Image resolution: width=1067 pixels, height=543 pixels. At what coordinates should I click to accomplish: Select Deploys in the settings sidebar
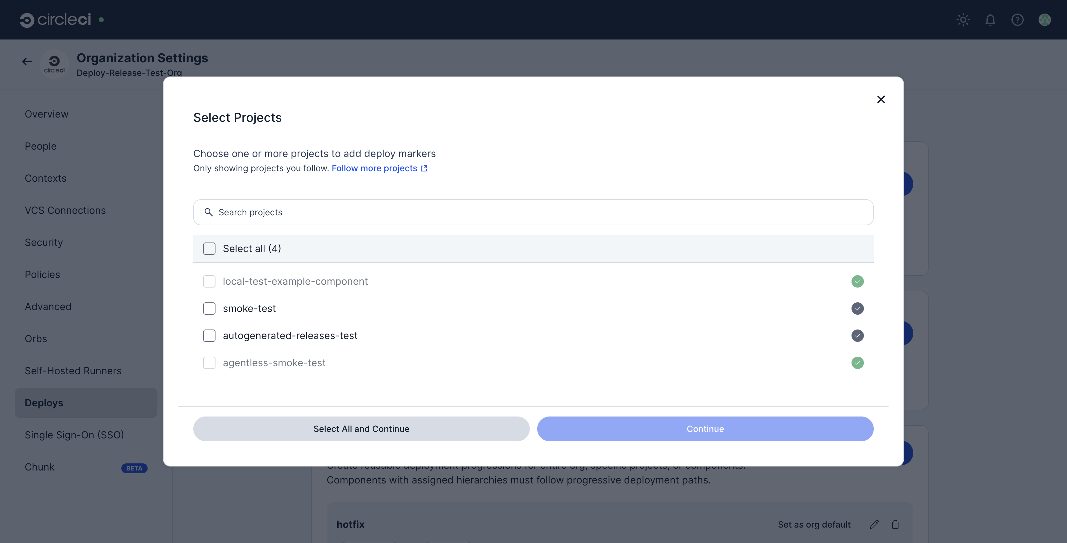pyautogui.click(x=44, y=402)
